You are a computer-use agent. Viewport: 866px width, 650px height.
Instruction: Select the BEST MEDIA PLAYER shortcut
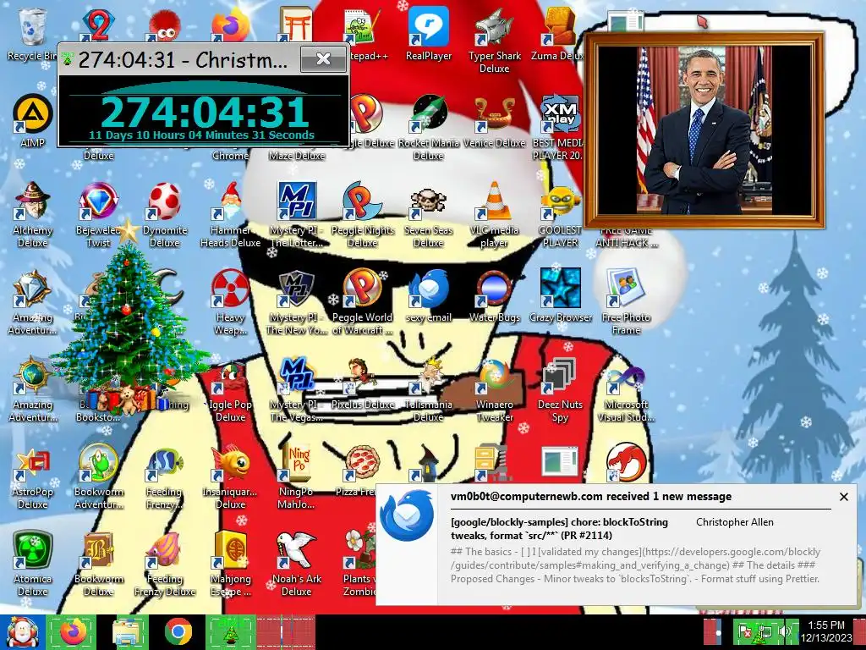click(x=559, y=127)
